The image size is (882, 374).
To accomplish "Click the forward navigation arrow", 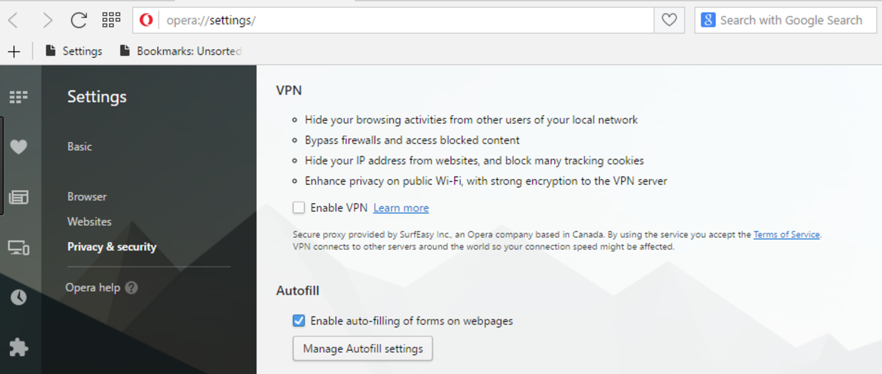I will click(x=47, y=20).
